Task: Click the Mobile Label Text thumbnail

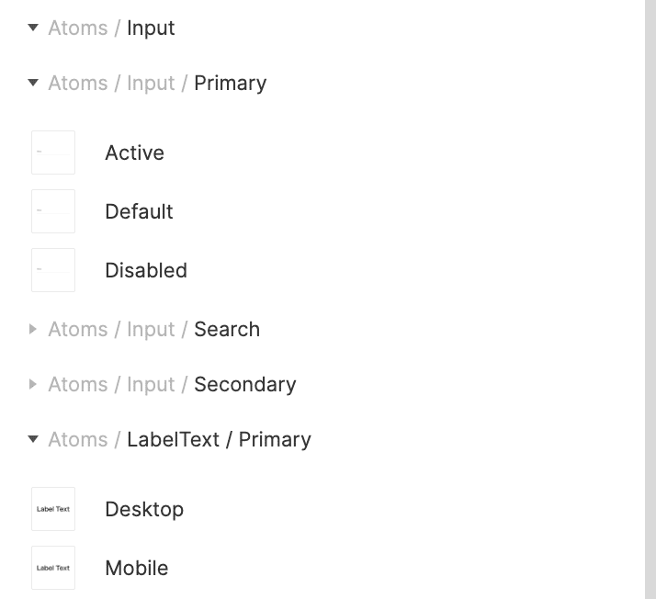Action: click(x=53, y=568)
